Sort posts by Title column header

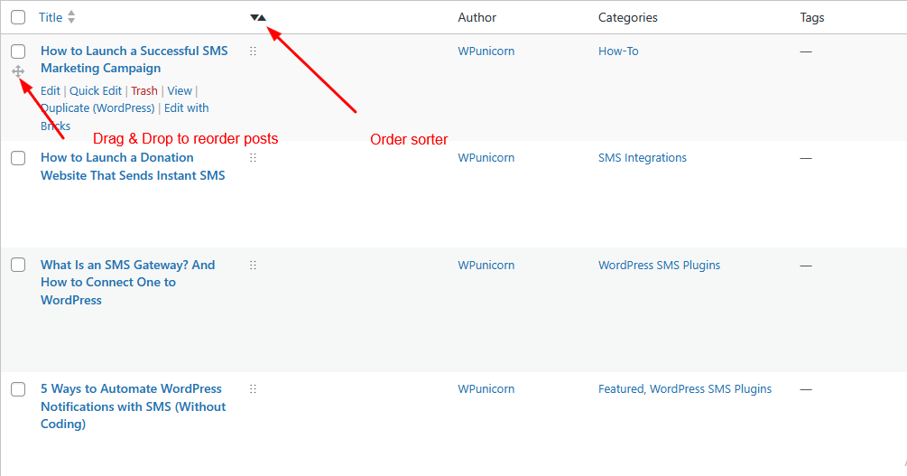(51, 17)
